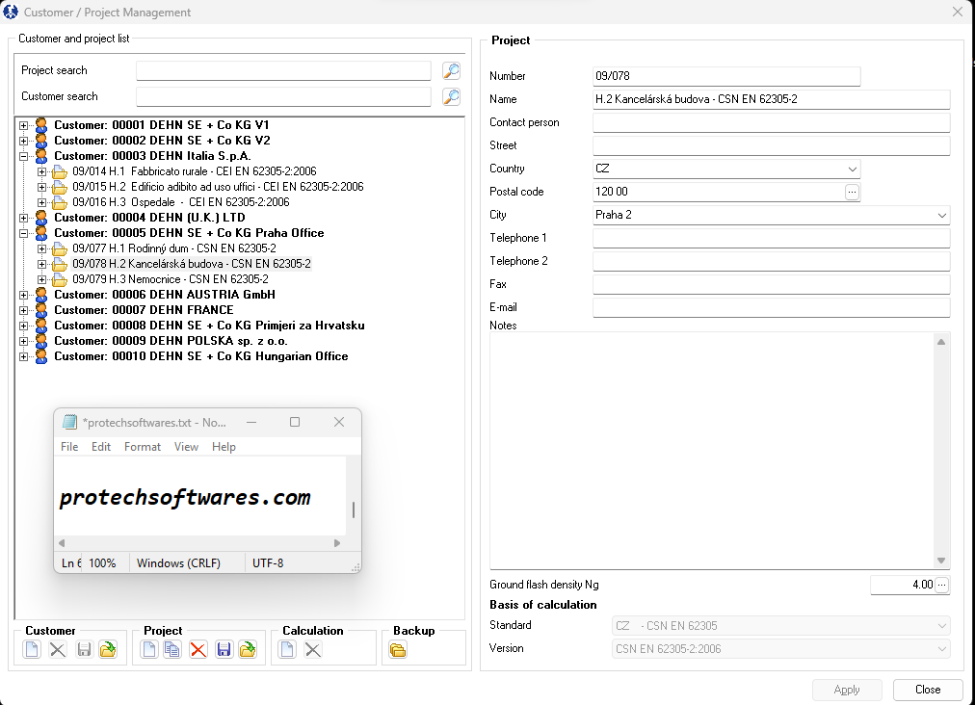Delete calculation using Calculation group's X icon
This screenshot has height=705, width=975.
click(313, 650)
